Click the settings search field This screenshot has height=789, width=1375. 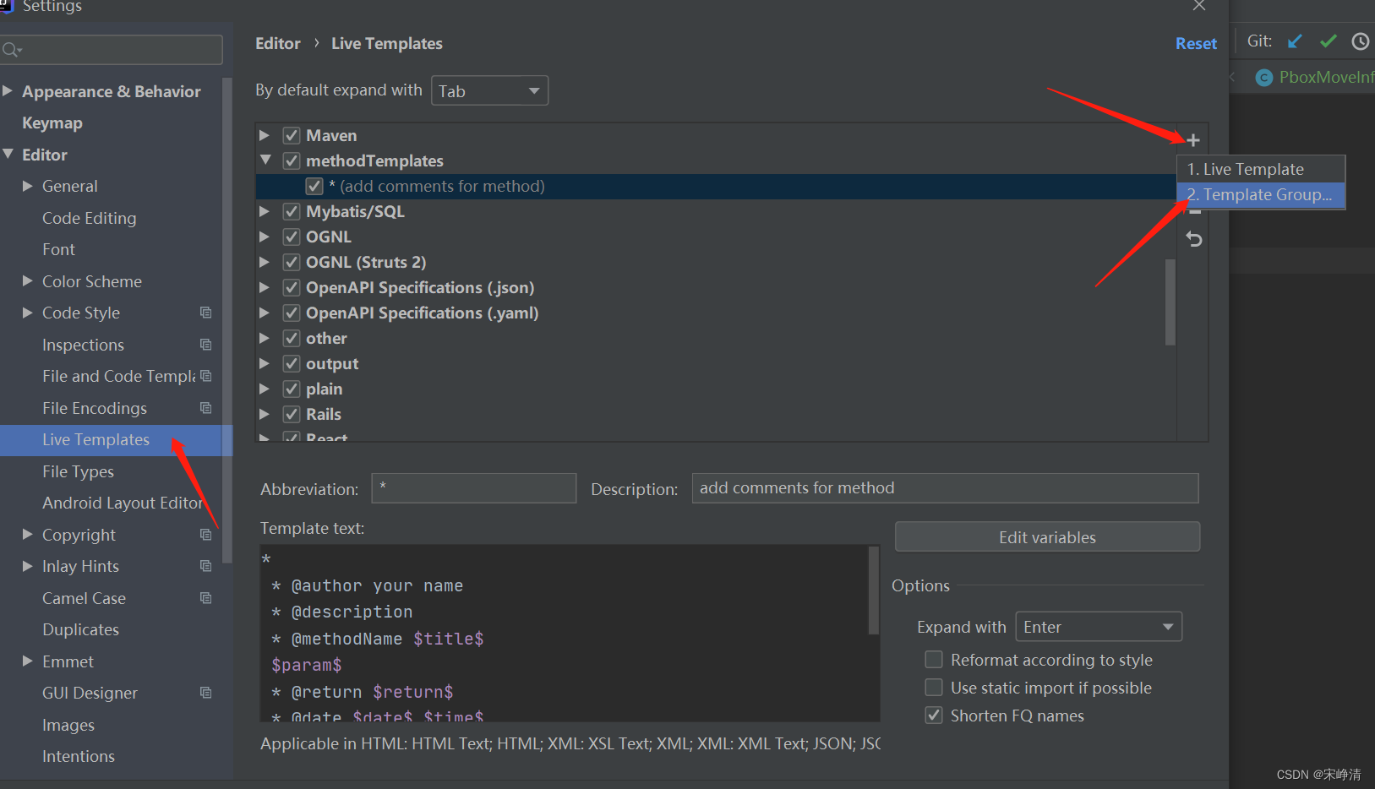[112, 50]
